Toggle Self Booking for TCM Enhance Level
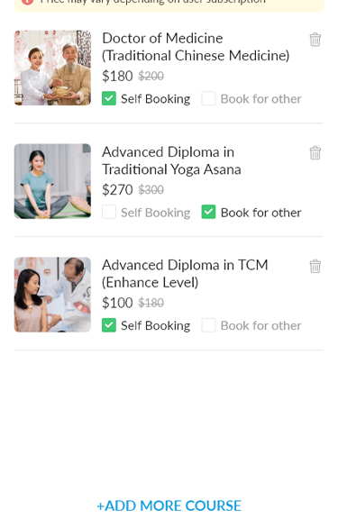The width and height of the screenshot is (338, 519). click(x=109, y=325)
